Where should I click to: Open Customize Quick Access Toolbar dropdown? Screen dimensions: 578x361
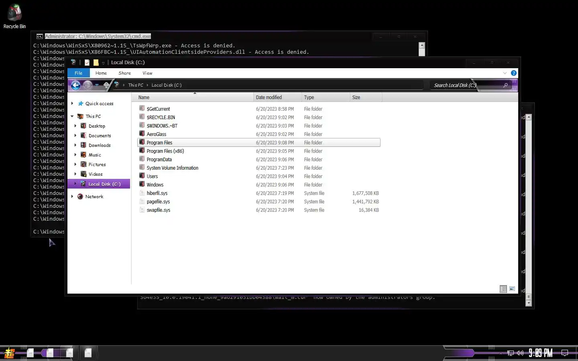coord(103,63)
